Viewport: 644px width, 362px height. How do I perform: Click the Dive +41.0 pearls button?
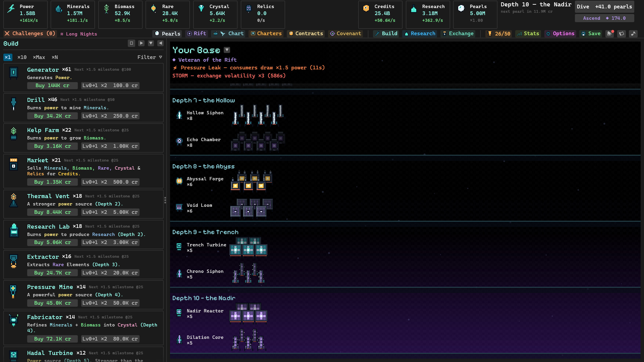tap(604, 7)
